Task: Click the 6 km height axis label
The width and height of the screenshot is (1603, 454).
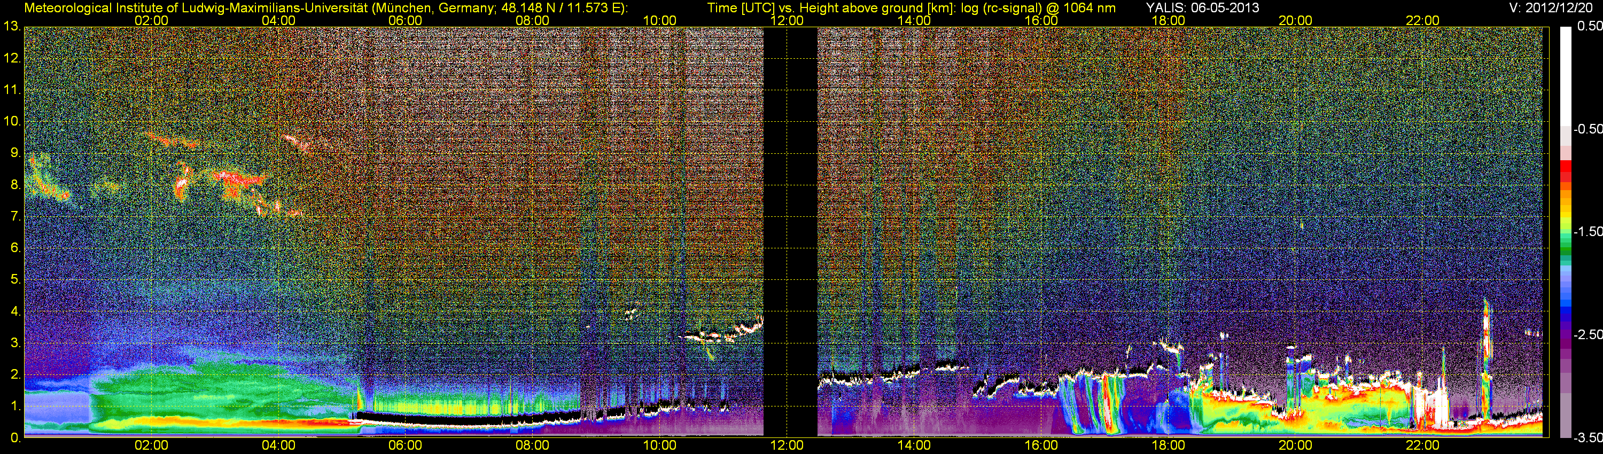Action: 15,247
